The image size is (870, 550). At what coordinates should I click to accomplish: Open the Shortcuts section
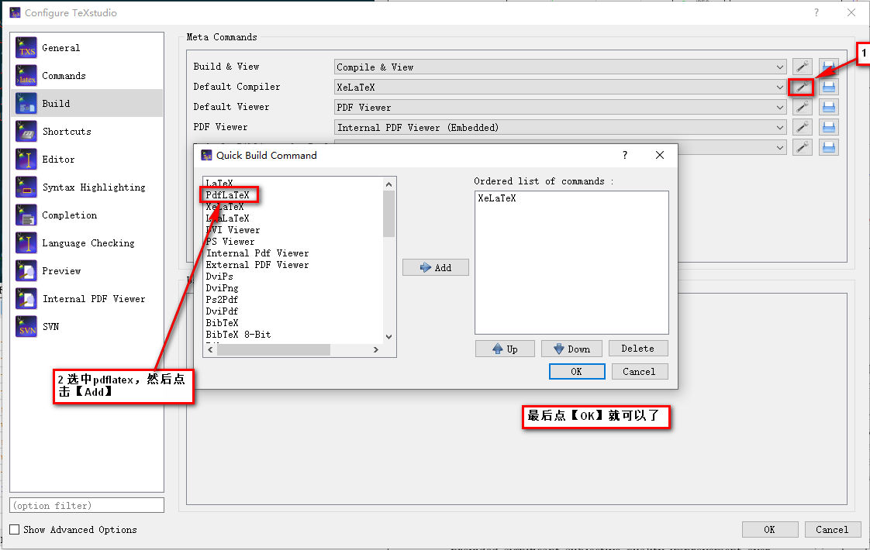click(x=65, y=131)
